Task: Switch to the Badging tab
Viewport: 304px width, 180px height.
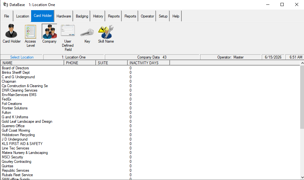Action: coord(82,16)
